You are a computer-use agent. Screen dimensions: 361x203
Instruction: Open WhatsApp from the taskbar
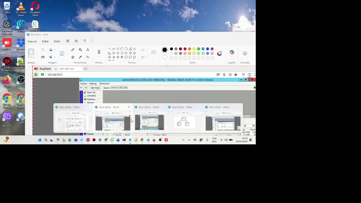(112, 140)
